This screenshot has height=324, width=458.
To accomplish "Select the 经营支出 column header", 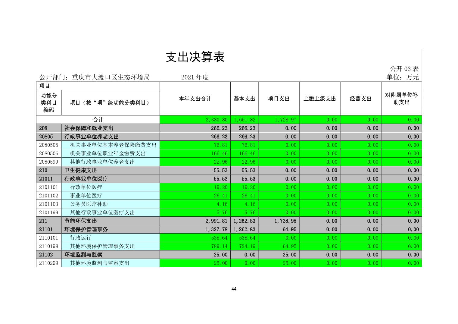I will (x=360, y=99).
